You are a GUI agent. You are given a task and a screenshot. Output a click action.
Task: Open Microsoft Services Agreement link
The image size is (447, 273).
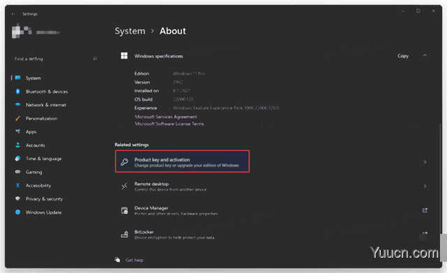coord(166,117)
